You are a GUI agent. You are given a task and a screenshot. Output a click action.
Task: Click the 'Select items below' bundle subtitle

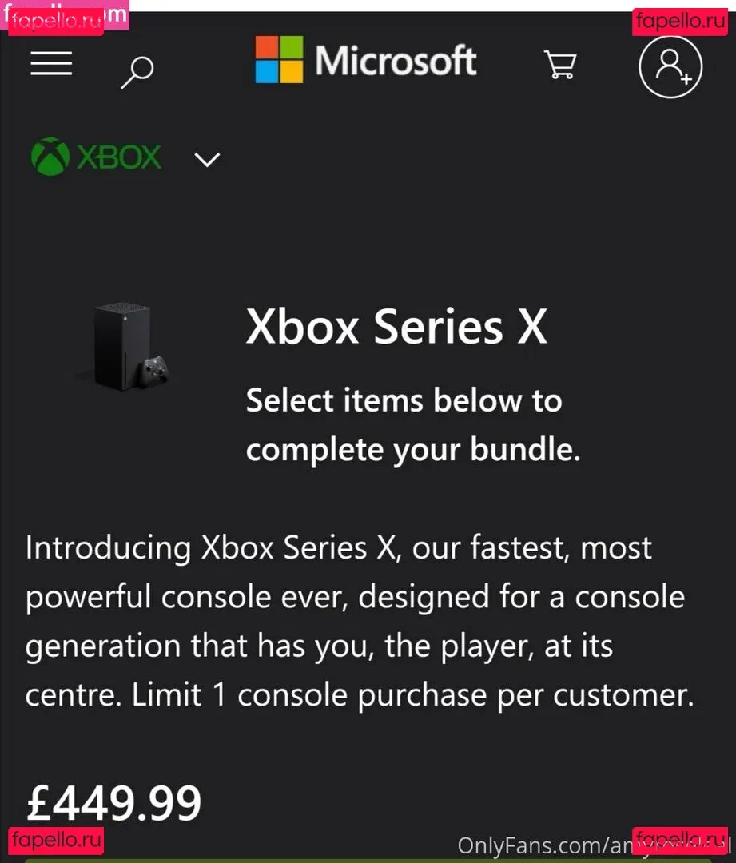pyautogui.click(x=412, y=425)
